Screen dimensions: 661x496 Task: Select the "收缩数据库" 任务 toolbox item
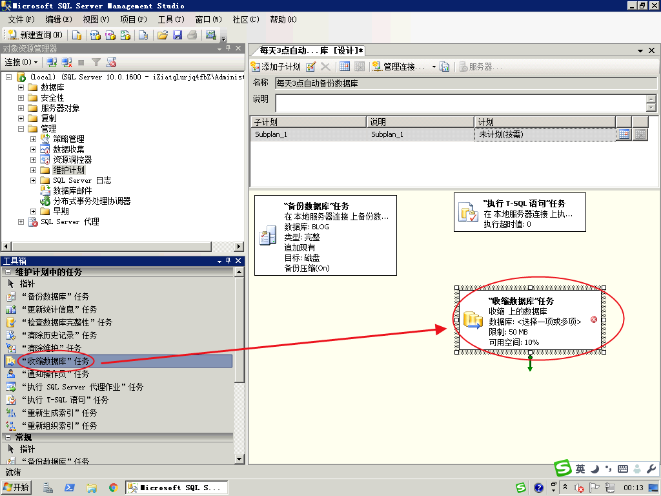tap(118, 361)
